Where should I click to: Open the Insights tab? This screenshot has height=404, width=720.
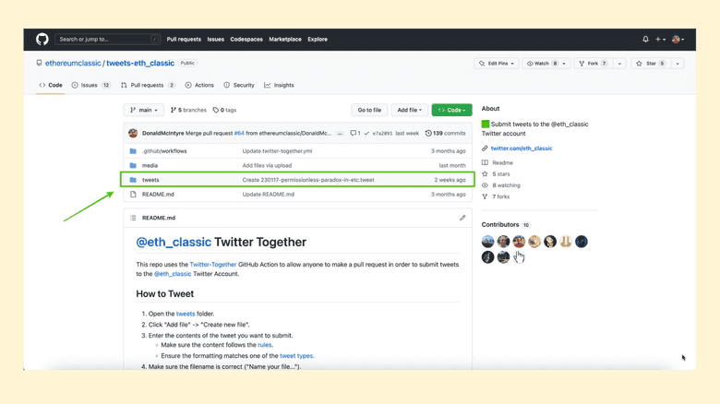click(x=279, y=85)
